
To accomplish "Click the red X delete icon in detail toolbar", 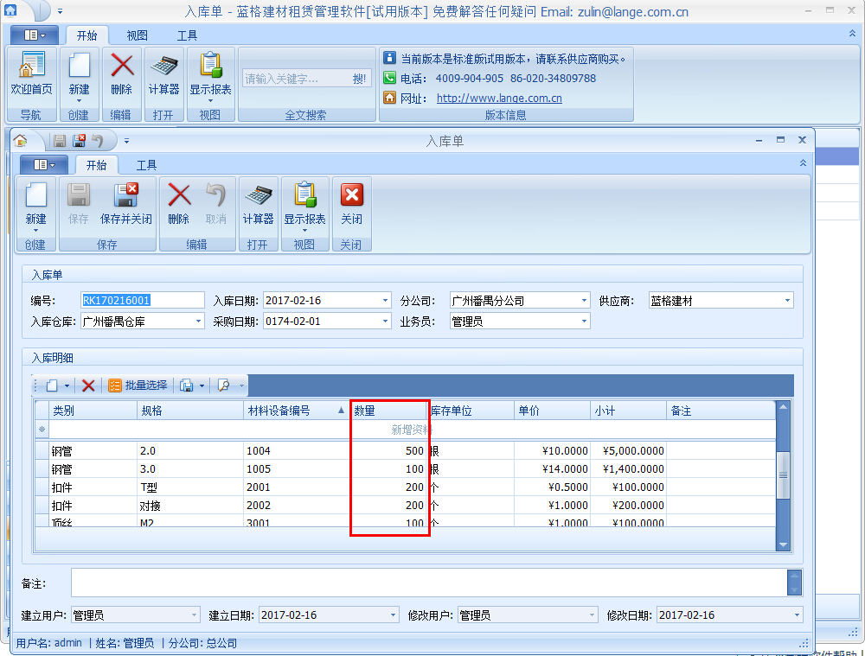I will pos(88,385).
